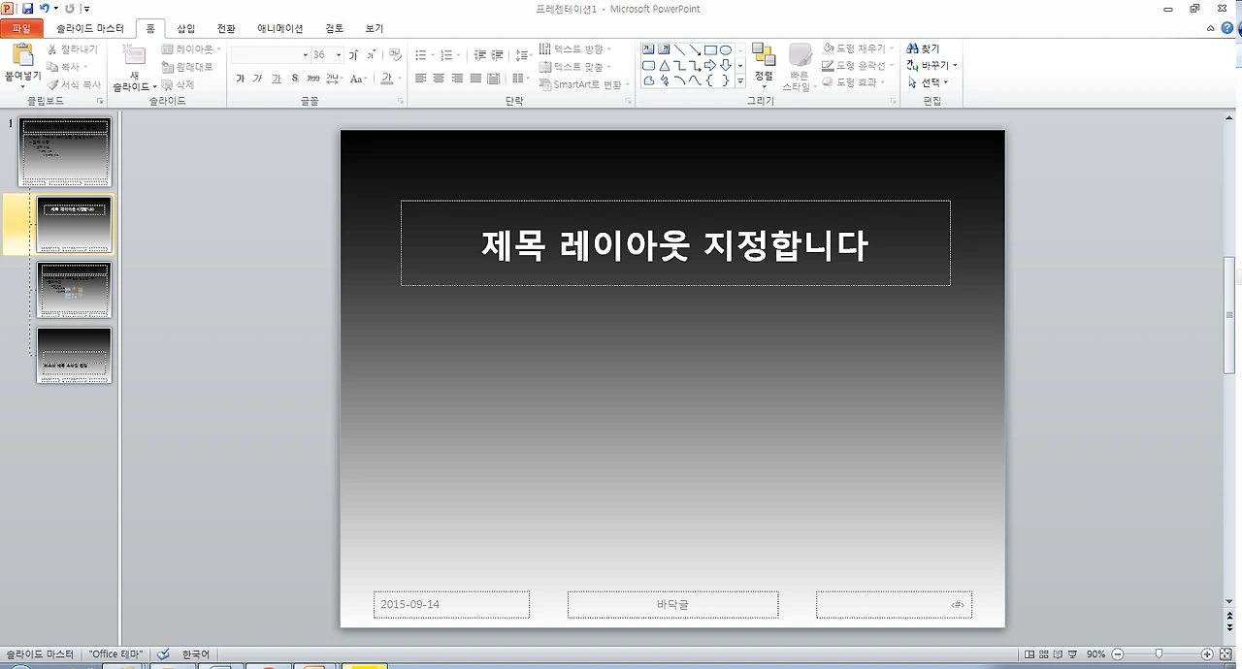1242x669 pixels.
Task: Select the text shadow formatting icon
Action: point(295,80)
